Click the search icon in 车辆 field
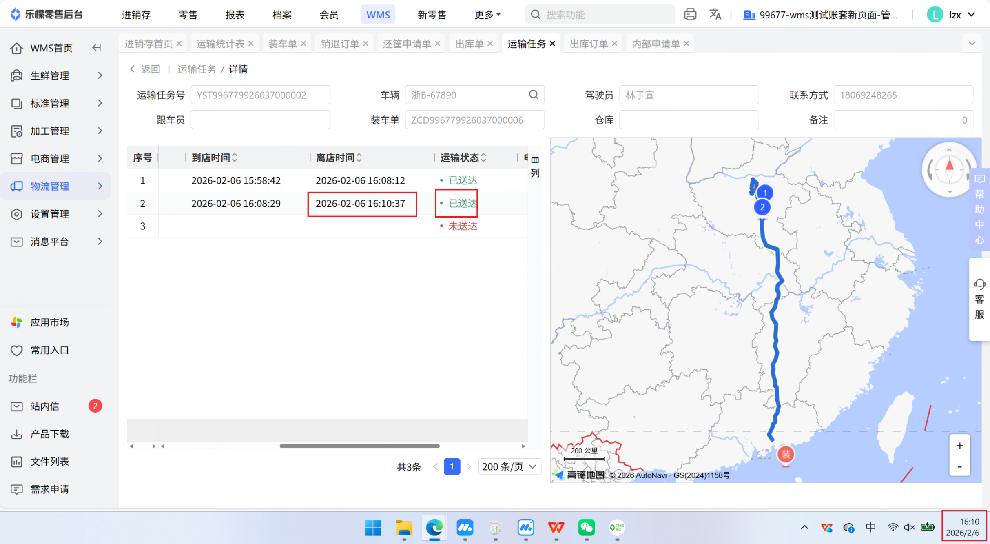Viewport: 990px width, 544px height. pos(534,95)
